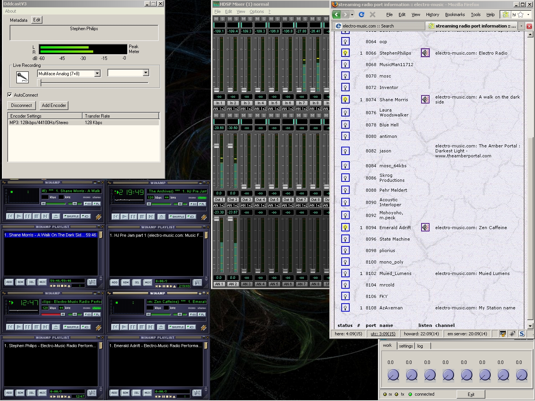Skip to next track in Shane Morris Winamp
Viewport: 535px width, 401px height.
pos(45,216)
